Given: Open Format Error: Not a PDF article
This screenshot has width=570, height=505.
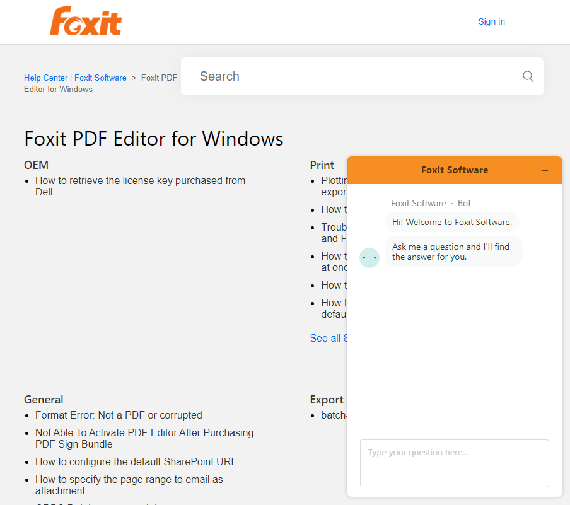Looking at the screenshot, I should (x=119, y=415).
